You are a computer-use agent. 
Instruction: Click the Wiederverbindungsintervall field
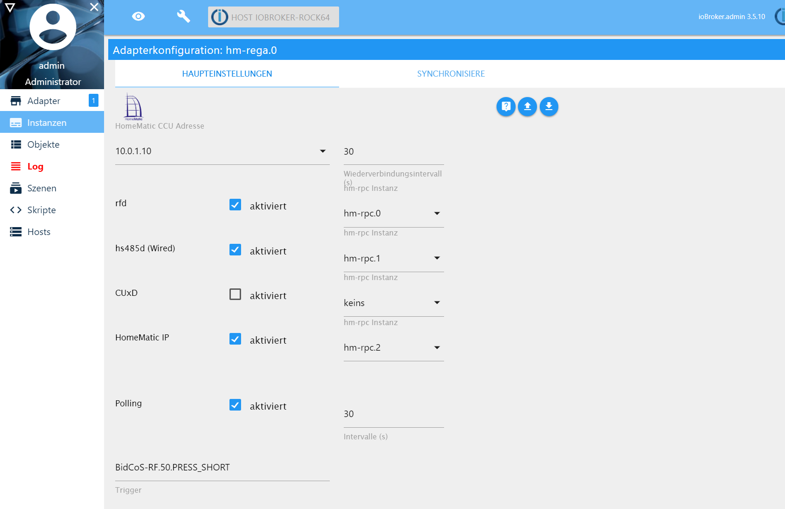click(x=394, y=152)
